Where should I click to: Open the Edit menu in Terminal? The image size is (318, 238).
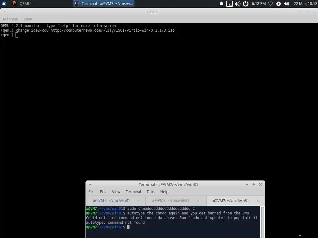(x=103, y=192)
